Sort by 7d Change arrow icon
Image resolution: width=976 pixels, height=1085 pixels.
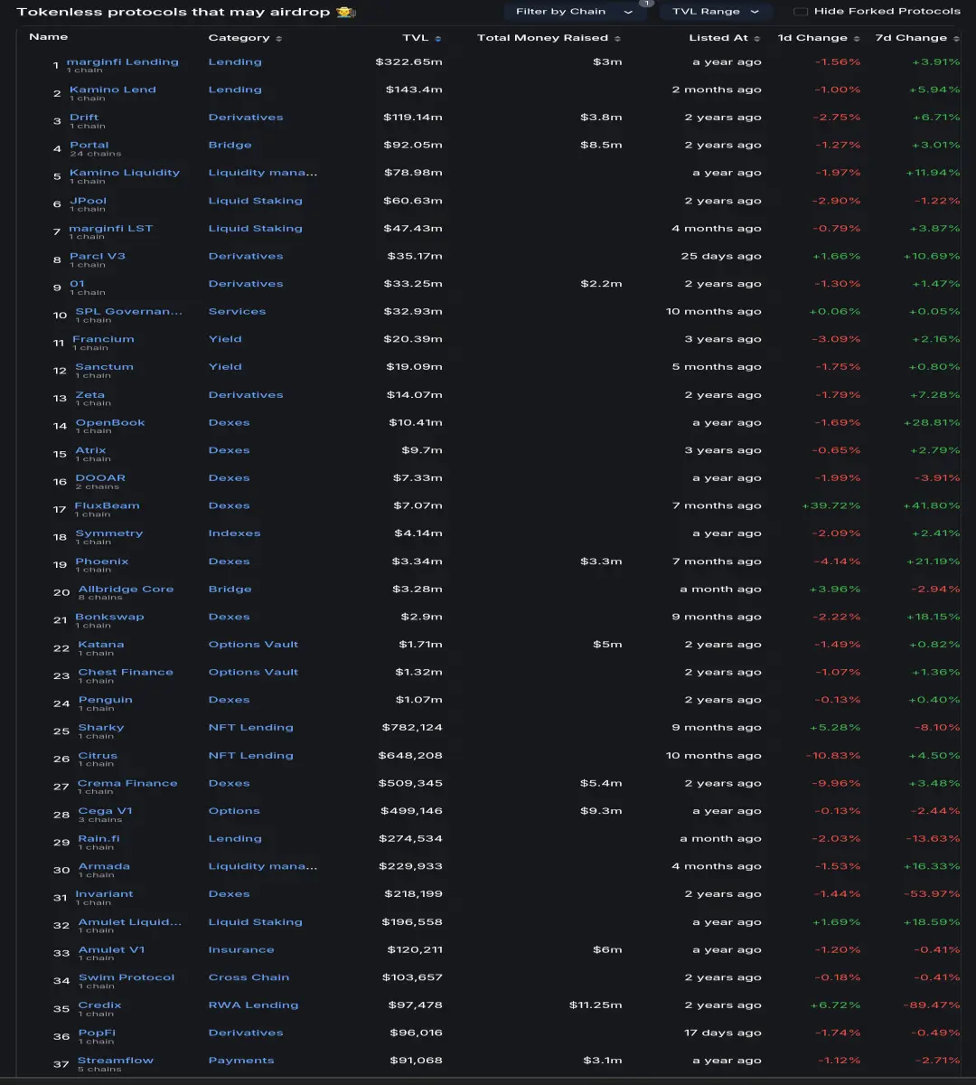coord(956,39)
